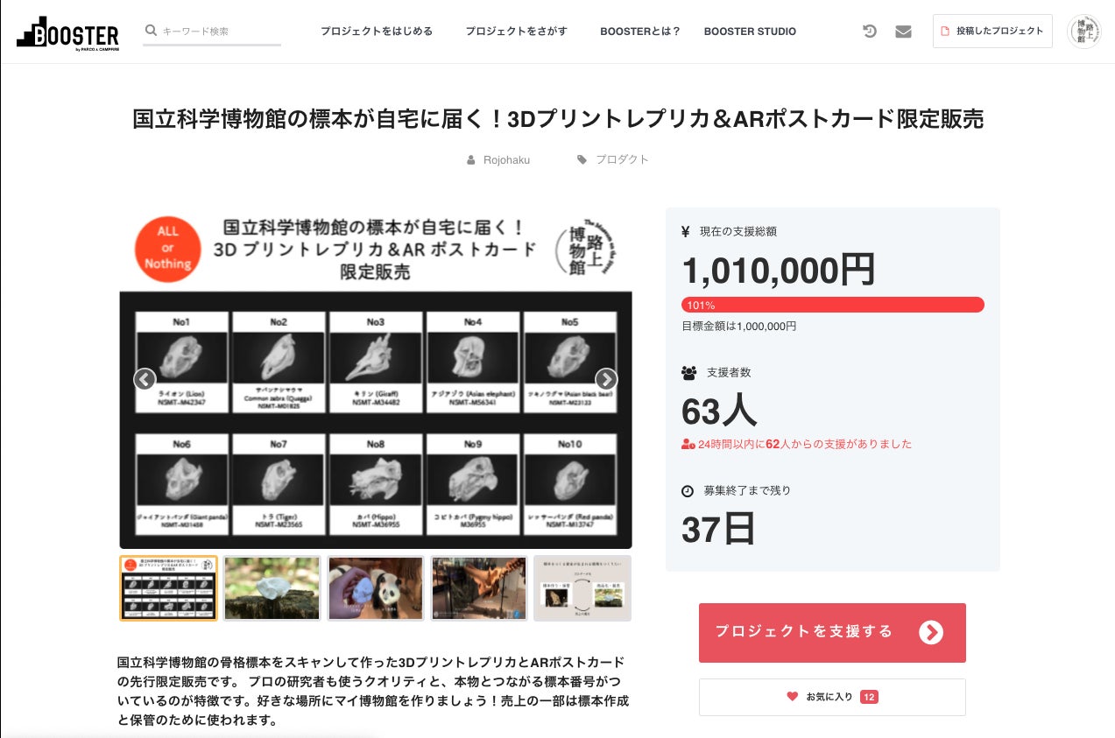Click the user profile avatar
Image resolution: width=1115 pixels, height=738 pixels.
pos(1084,32)
